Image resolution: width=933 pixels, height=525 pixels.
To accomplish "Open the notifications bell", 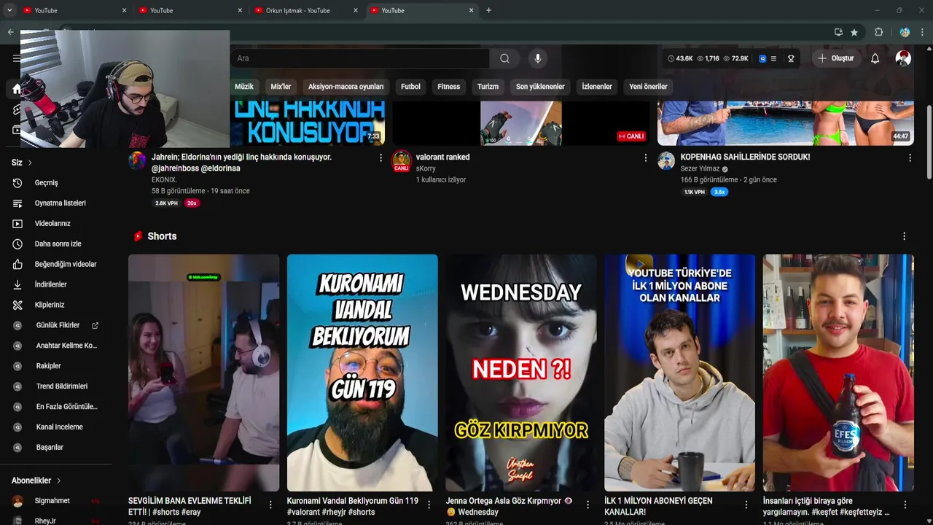I will 875,58.
